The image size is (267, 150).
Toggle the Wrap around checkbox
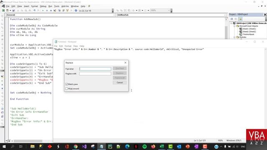click(x=67, y=89)
